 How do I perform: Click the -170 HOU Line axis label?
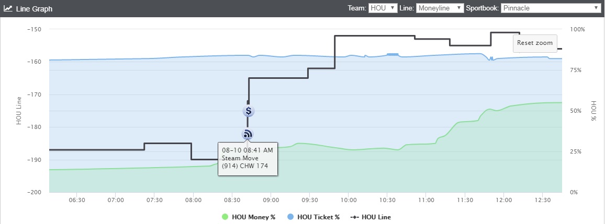click(x=33, y=95)
